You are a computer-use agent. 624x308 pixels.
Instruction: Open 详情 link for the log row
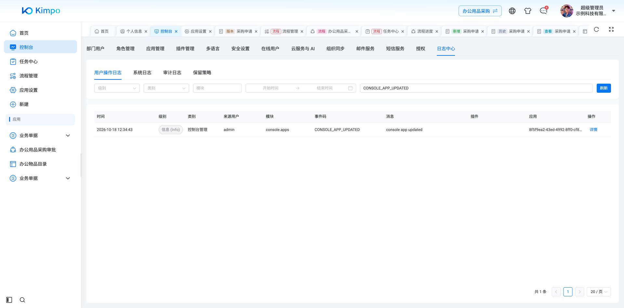593,130
